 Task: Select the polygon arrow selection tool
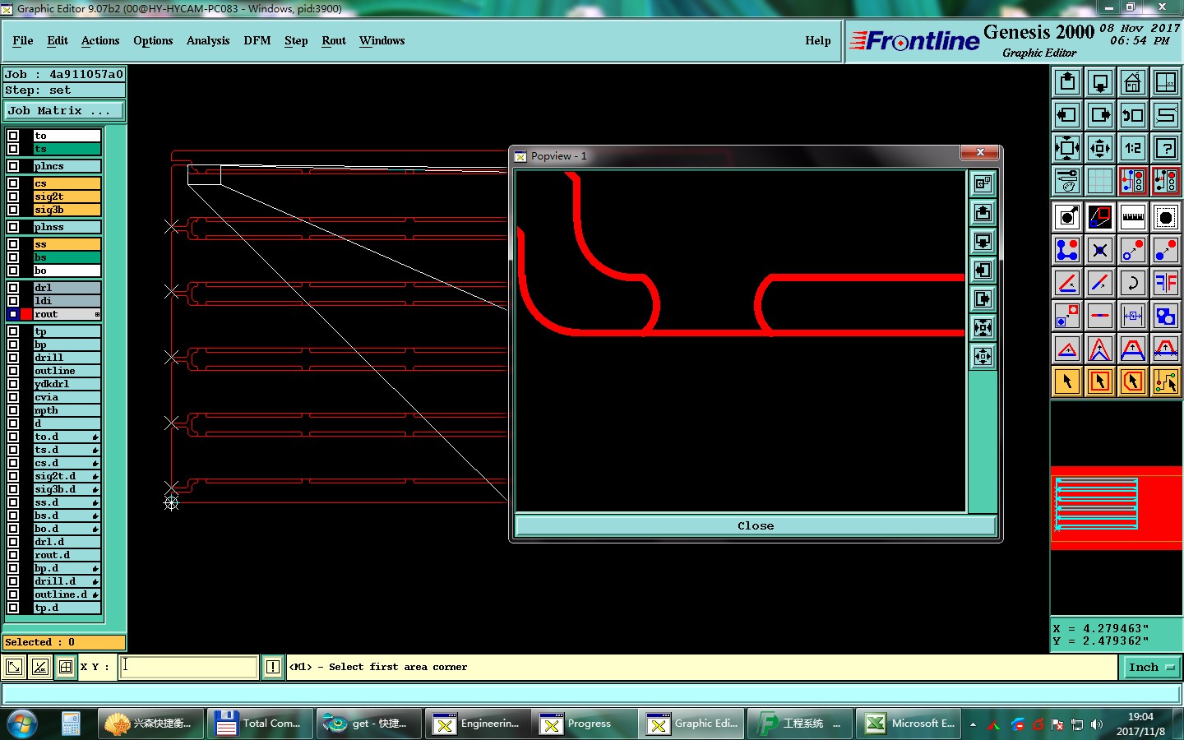(1133, 382)
